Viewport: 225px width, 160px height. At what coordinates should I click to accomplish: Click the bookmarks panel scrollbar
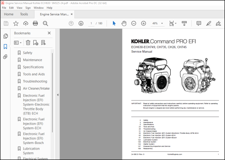(x=52, y=93)
